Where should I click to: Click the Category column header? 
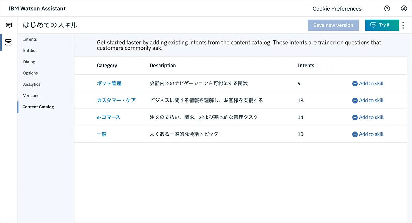coord(107,66)
